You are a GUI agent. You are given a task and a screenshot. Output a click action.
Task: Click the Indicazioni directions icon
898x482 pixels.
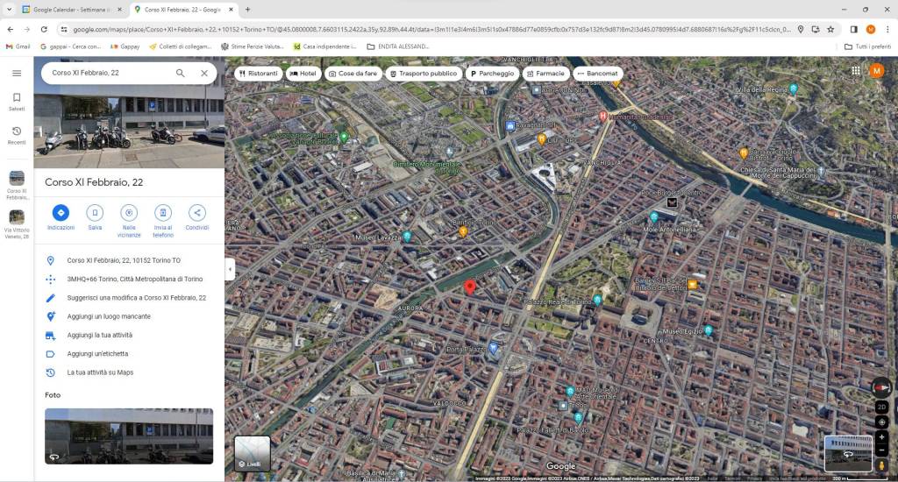[x=61, y=213]
